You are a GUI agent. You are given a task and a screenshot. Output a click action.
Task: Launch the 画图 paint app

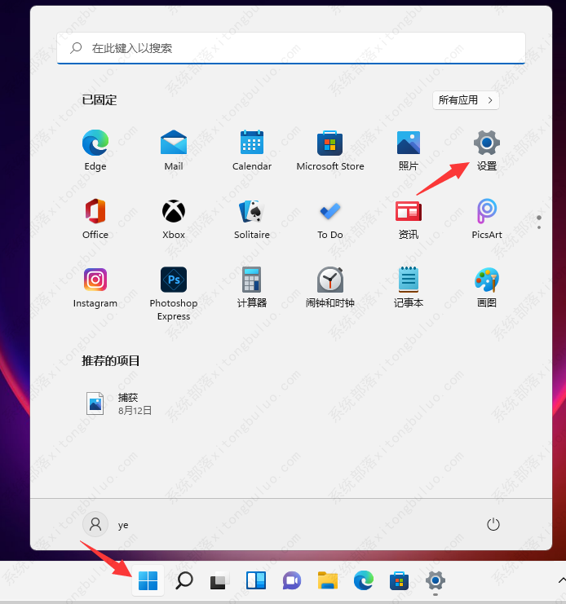tap(487, 288)
